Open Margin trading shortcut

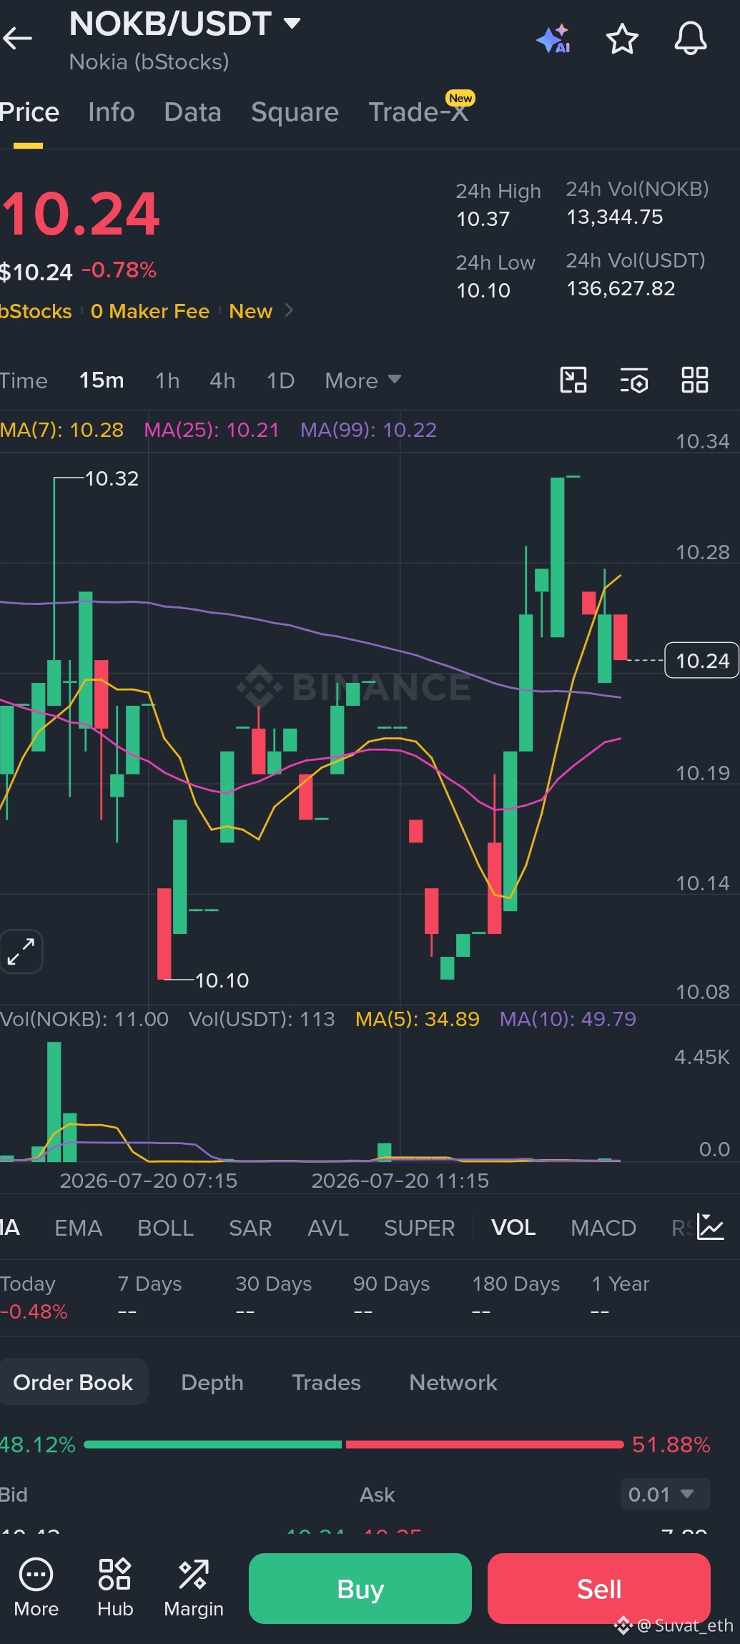coord(194,1588)
